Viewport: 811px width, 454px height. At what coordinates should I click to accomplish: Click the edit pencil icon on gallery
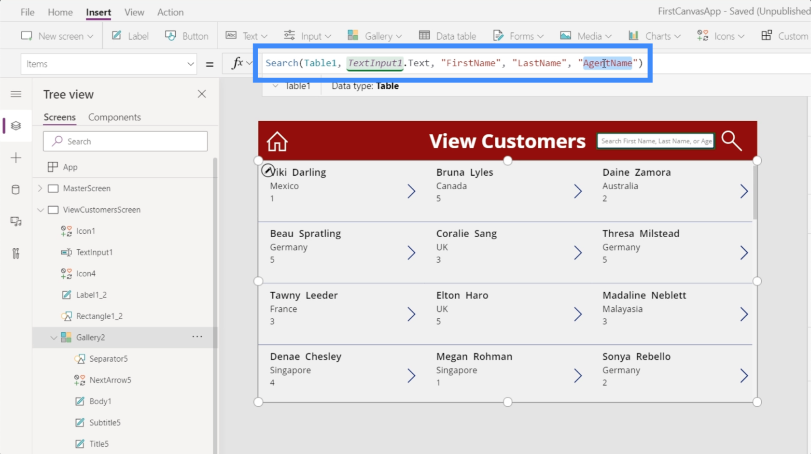click(x=267, y=170)
